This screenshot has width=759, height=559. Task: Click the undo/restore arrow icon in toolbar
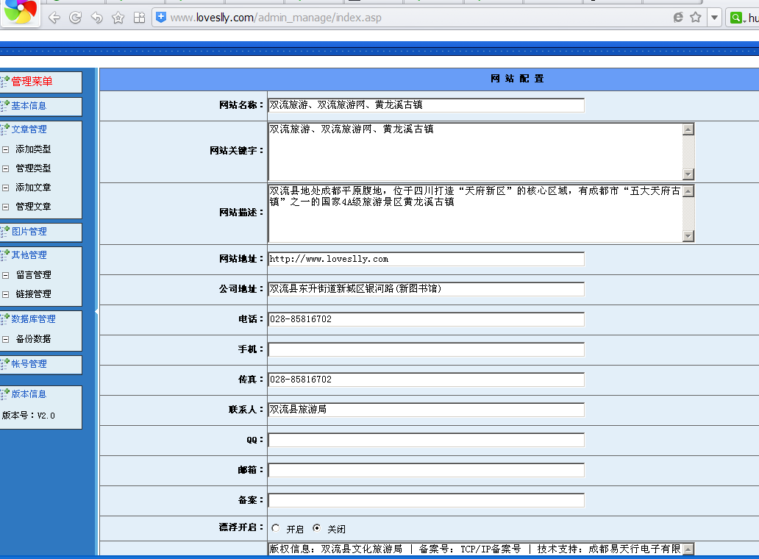(97, 18)
